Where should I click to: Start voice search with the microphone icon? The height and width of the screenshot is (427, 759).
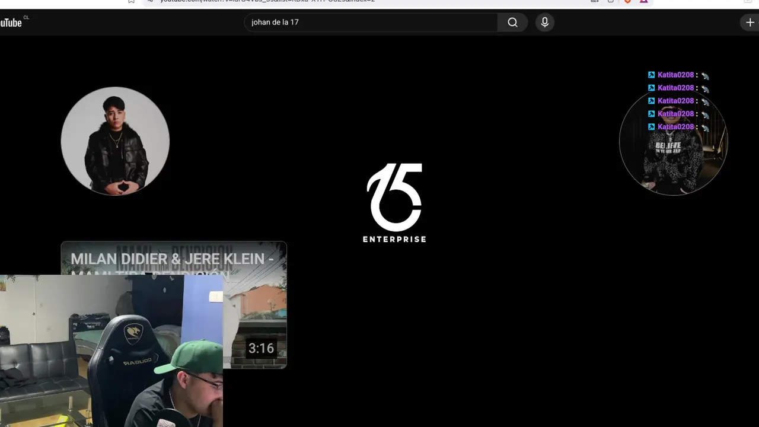[545, 23]
